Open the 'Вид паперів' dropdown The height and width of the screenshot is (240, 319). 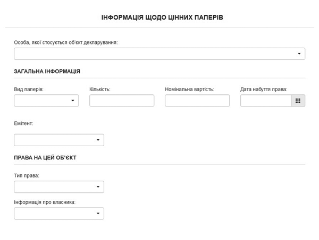[x=46, y=101]
